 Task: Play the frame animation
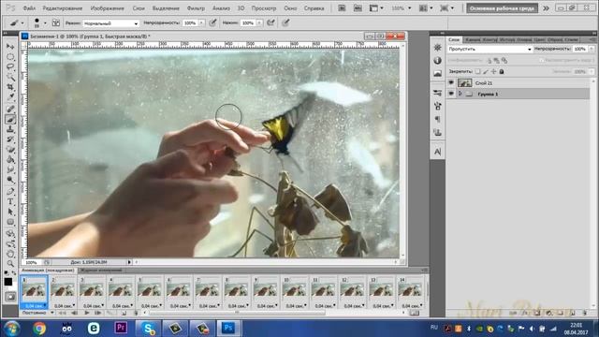87,313
